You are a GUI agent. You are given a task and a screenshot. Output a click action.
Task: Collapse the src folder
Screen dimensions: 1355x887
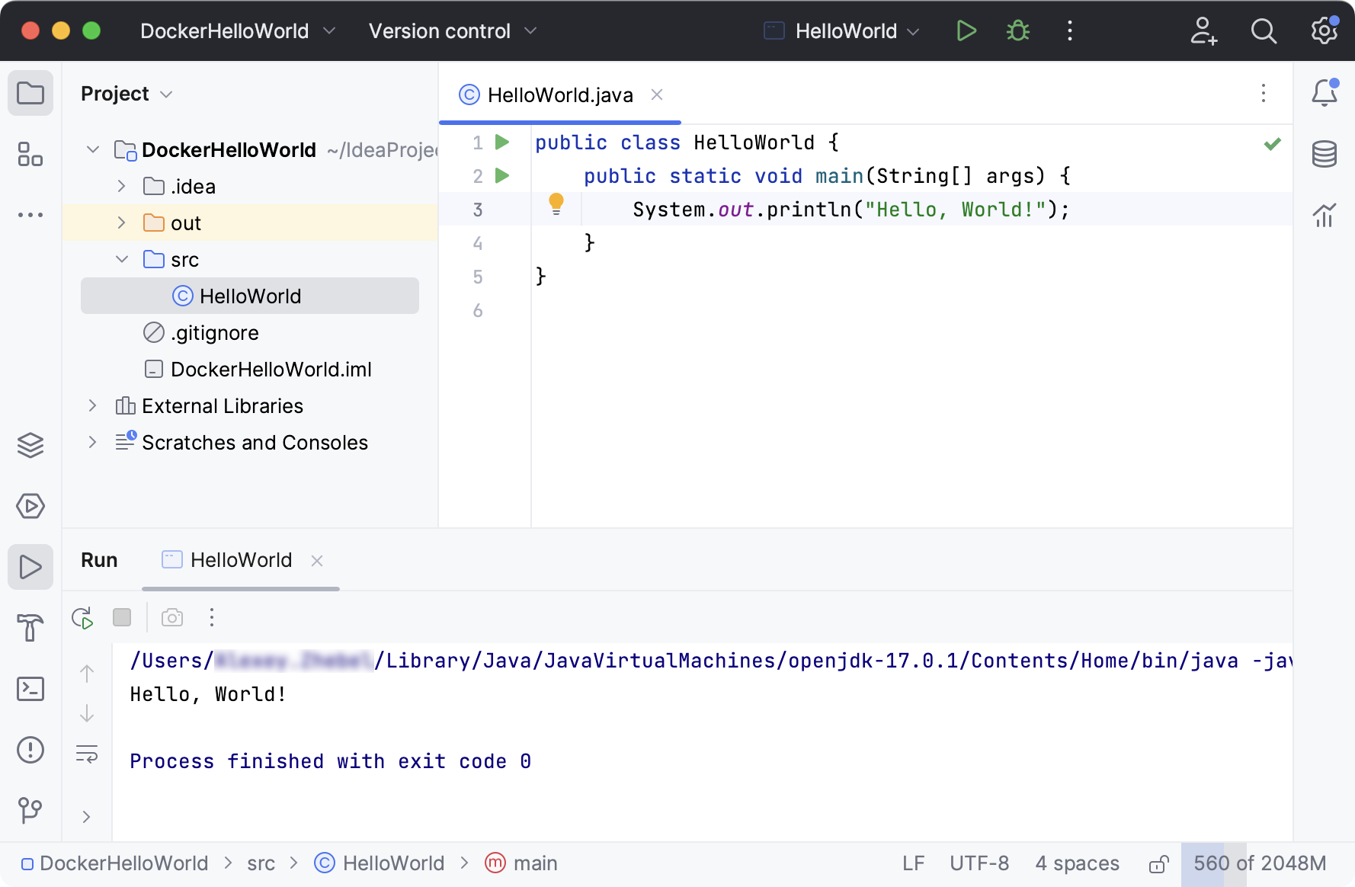click(120, 259)
